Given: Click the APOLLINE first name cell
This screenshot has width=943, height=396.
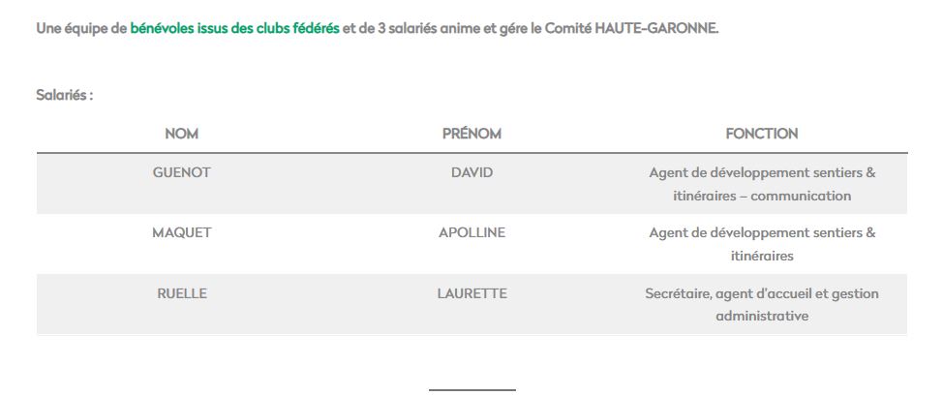Looking at the screenshot, I should (x=471, y=233).
